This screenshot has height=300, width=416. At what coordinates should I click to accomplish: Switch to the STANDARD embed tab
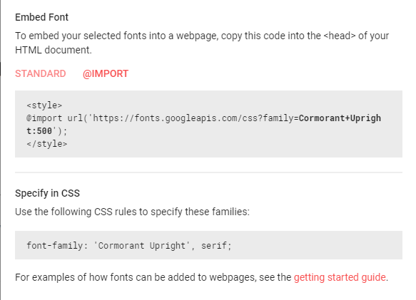point(41,73)
